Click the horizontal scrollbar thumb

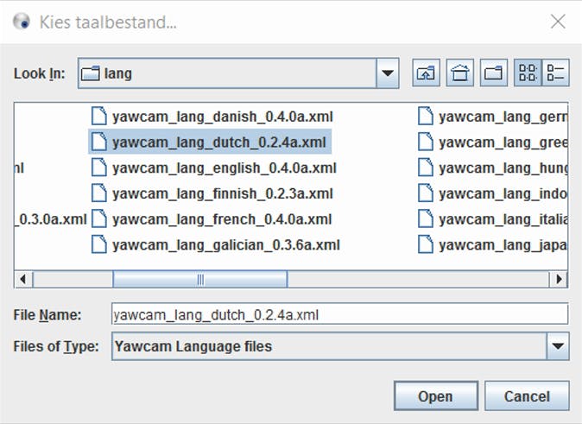pyautogui.click(x=199, y=279)
